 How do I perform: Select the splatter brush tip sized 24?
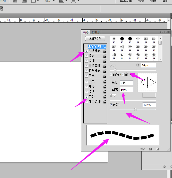click(x=130, y=56)
